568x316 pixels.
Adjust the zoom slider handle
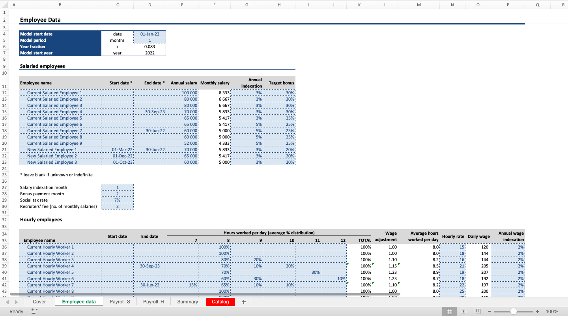pyautogui.click(x=514, y=311)
